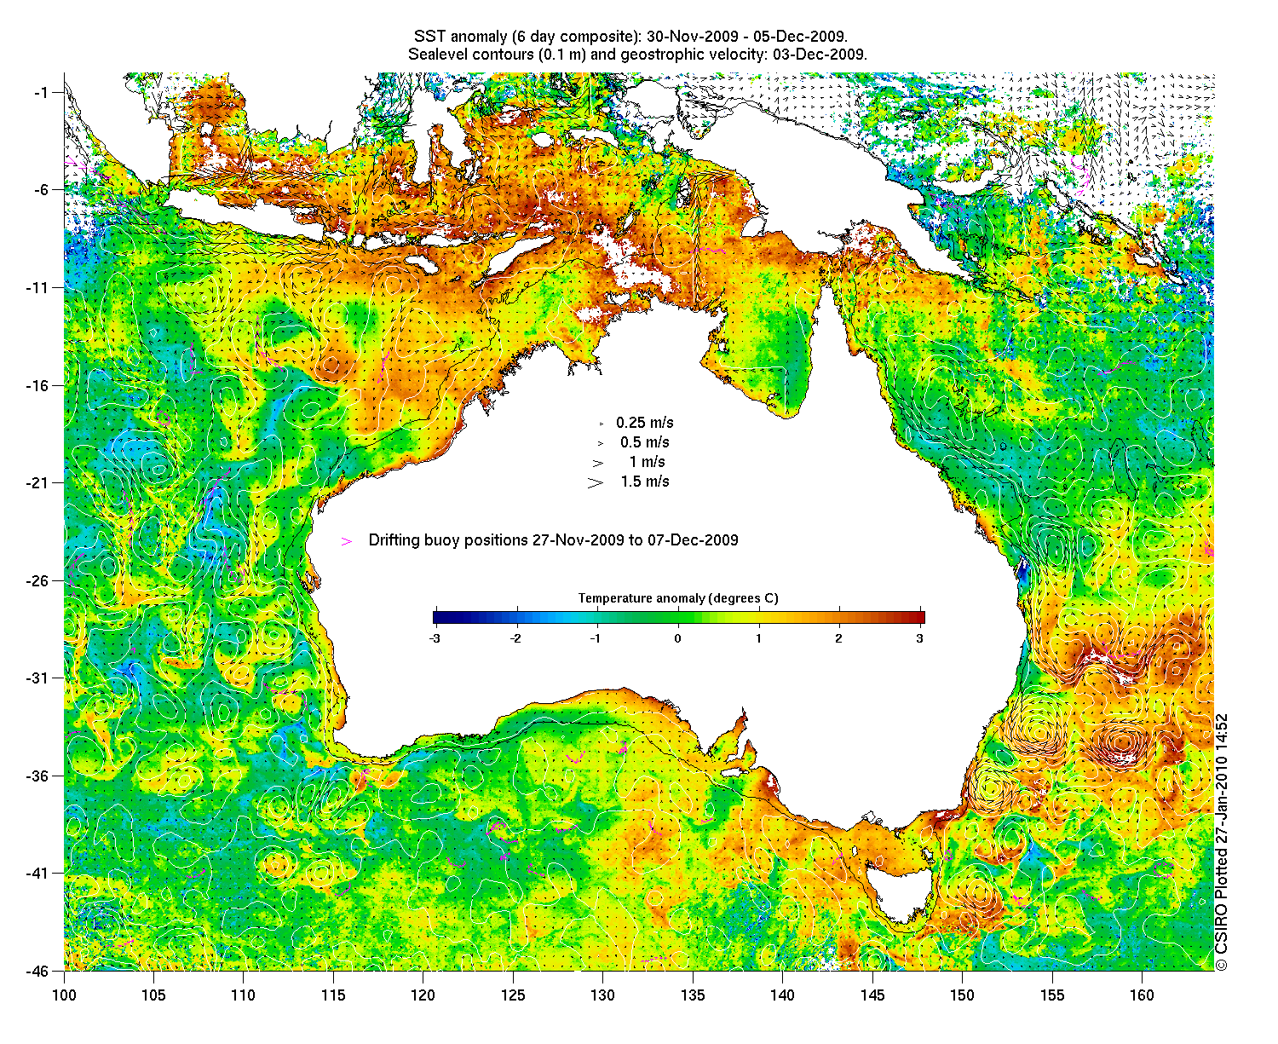This screenshot has height=1044, width=1278.
Task: Click the 1.5 m/s arrow symbol
Action: pyautogui.click(x=595, y=482)
